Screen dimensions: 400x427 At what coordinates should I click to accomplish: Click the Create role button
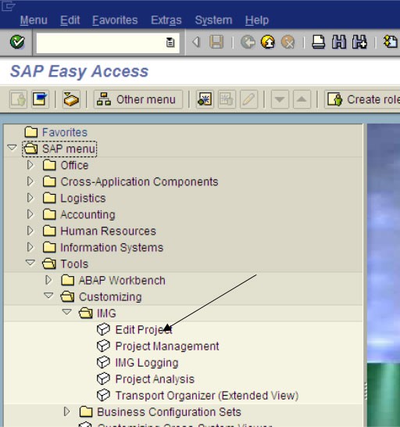tap(362, 99)
